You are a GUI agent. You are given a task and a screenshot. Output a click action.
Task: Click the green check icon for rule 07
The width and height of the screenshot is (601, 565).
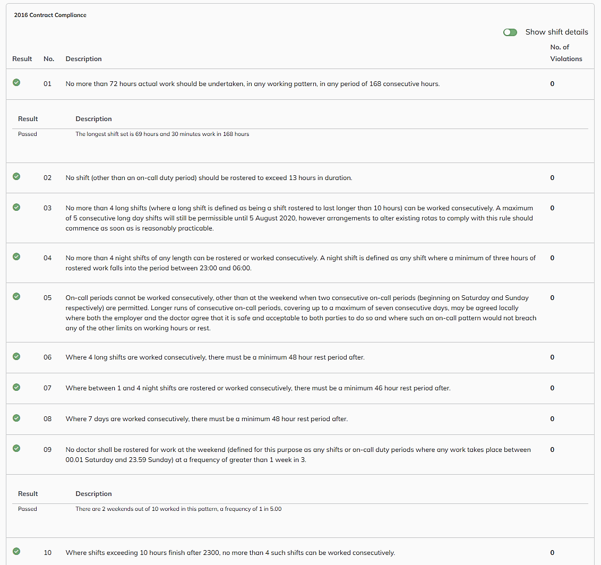pyautogui.click(x=16, y=387)
